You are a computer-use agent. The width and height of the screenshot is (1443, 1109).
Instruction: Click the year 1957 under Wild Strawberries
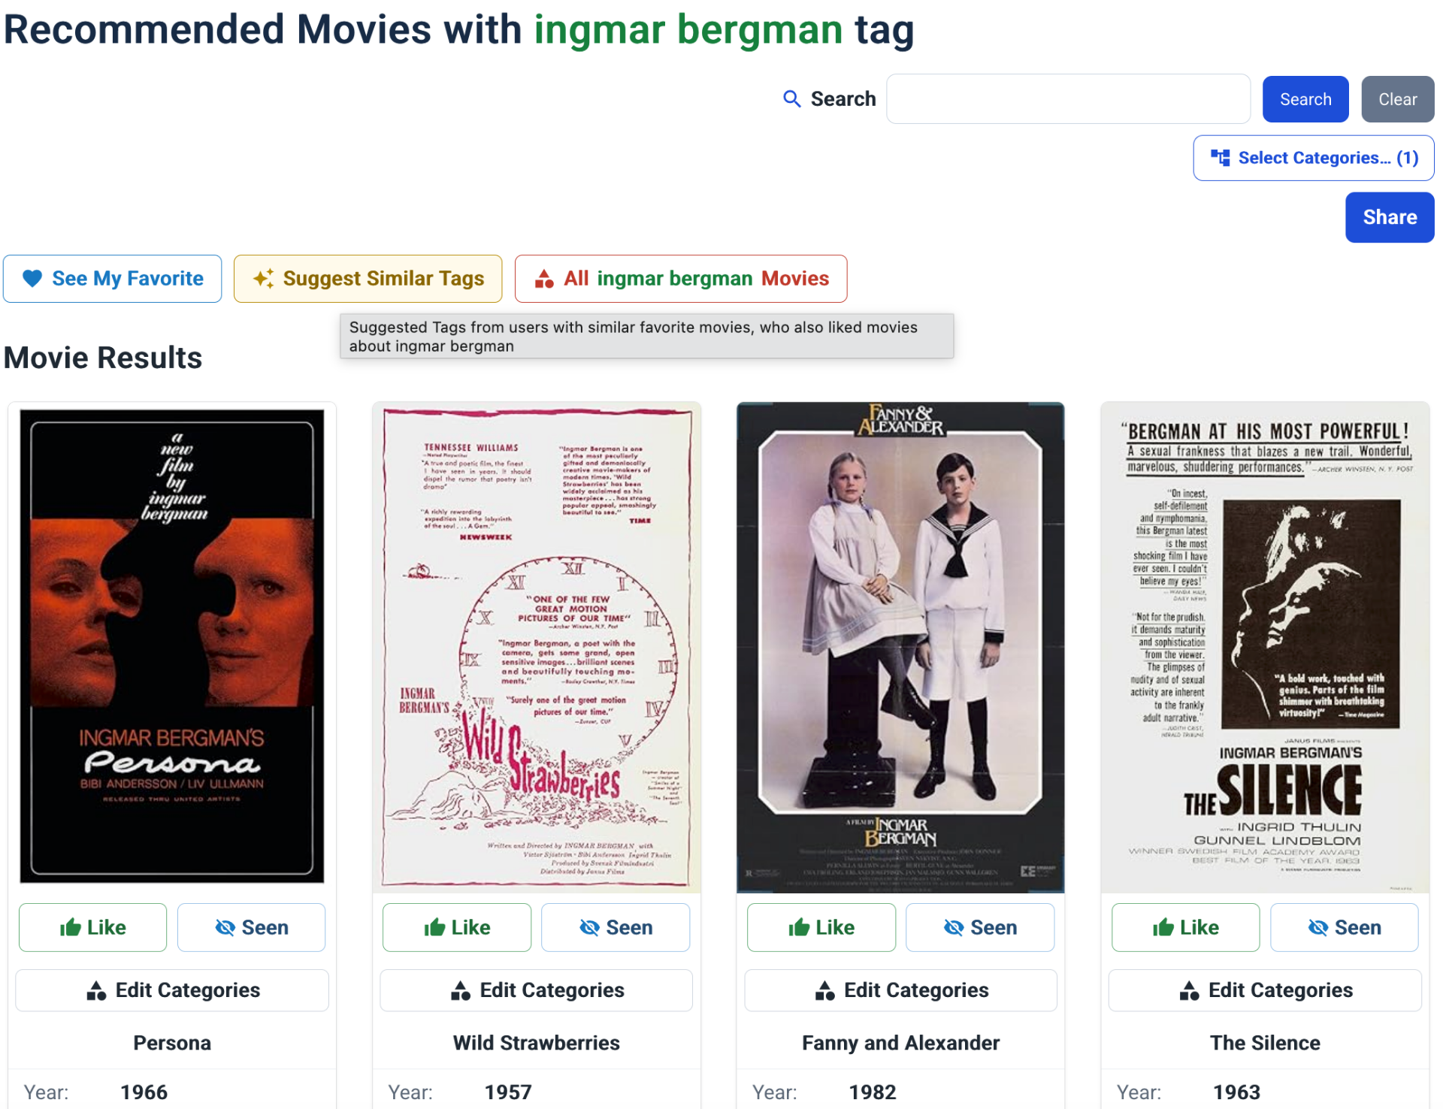click(x=508, y=1092)
